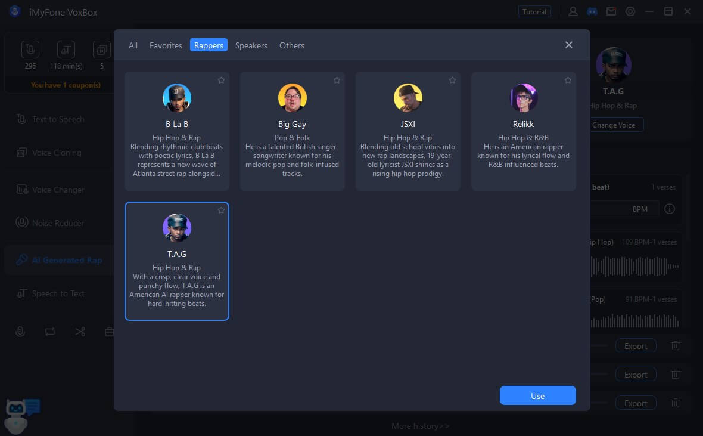Open the Discord community icon
This screenshot has height=436, width=703.
pos(592,11)
